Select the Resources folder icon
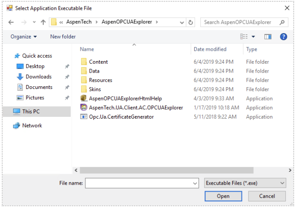The image size is (295, 208). click(84, 80)
